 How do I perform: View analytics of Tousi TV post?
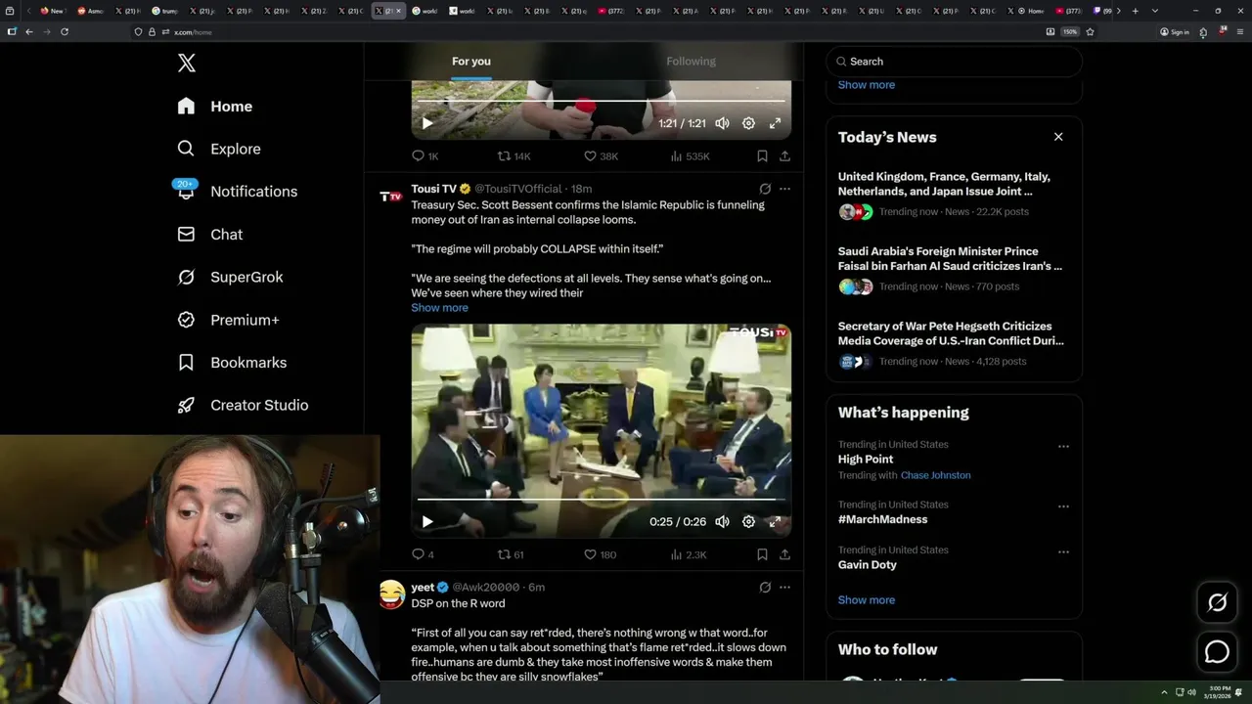coord(688,554)
